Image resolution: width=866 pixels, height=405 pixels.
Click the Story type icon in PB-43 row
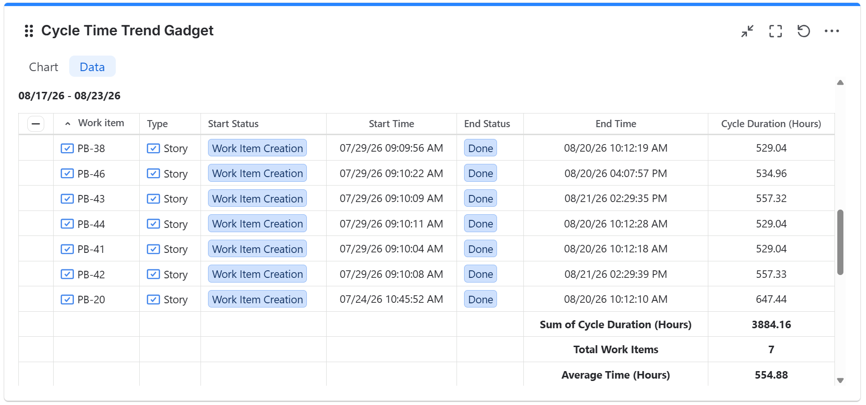[153, 199]
